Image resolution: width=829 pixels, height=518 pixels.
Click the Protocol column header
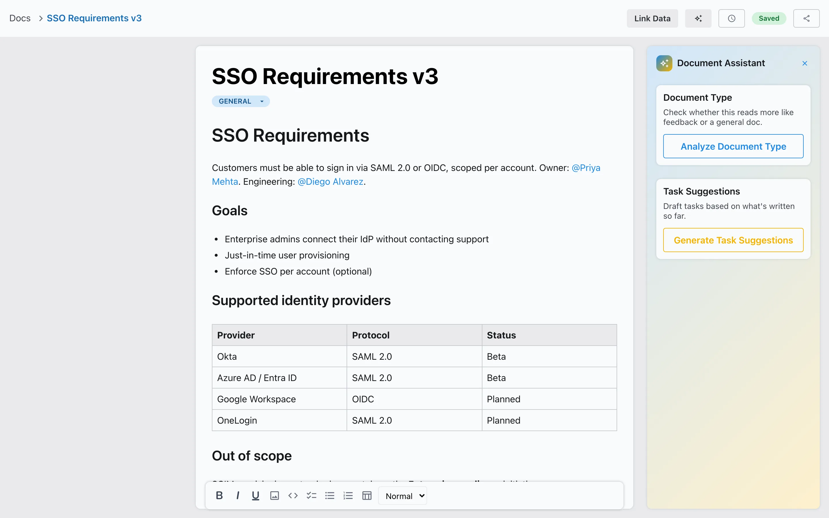tap(414, 335)
